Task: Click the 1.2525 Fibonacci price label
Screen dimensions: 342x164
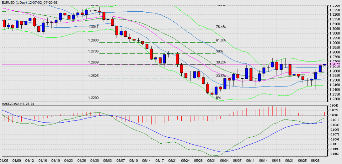Action: tap(94, 76)
